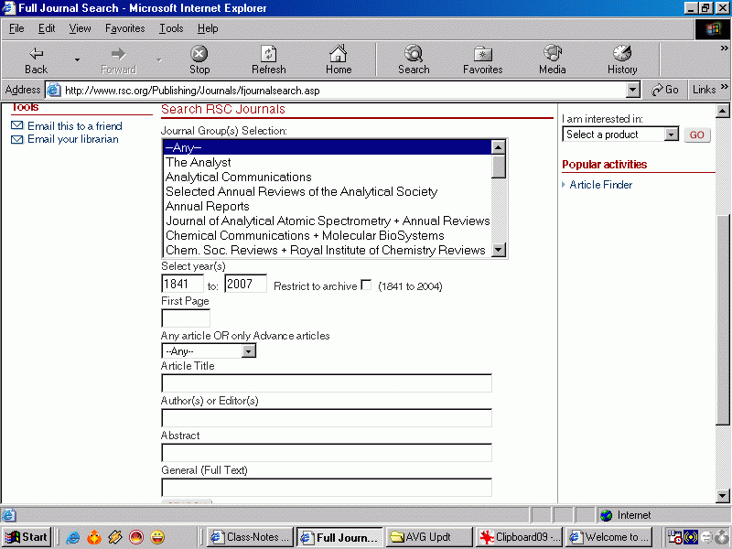Open the Any article or Advance articles dropdown
The width and height of the screenshot is (732, 549).
pyautogui.click(x=249, y=350)
